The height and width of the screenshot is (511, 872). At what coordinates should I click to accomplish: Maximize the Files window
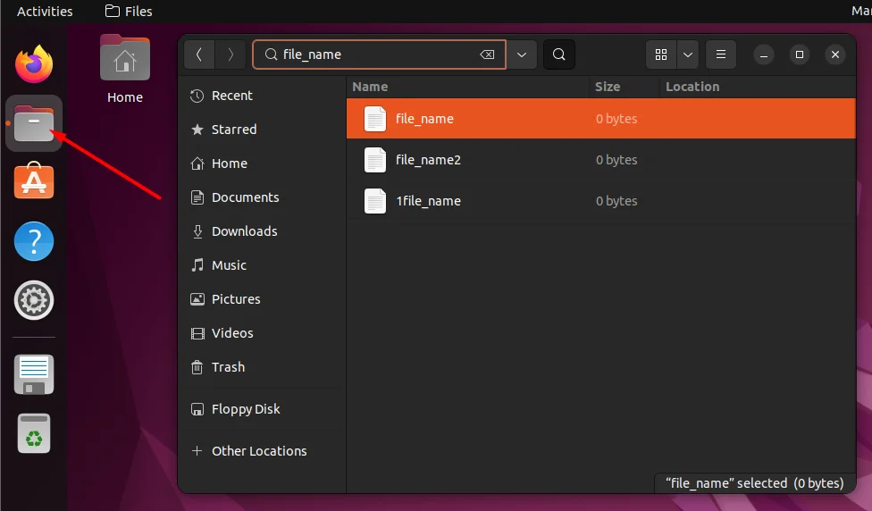click(800, 54)
